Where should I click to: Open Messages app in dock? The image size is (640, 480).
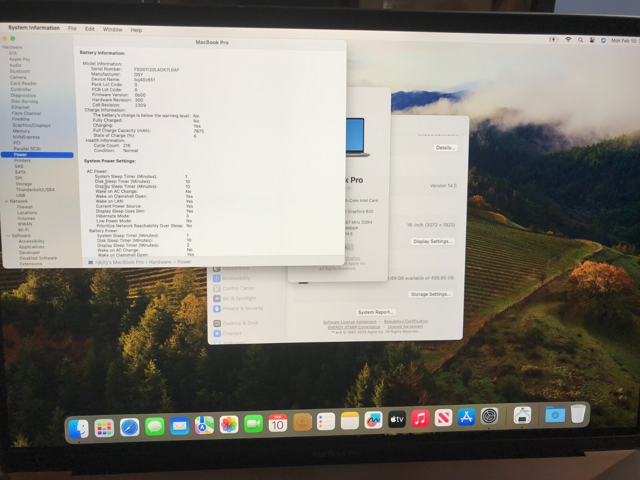tap(155, 427)
